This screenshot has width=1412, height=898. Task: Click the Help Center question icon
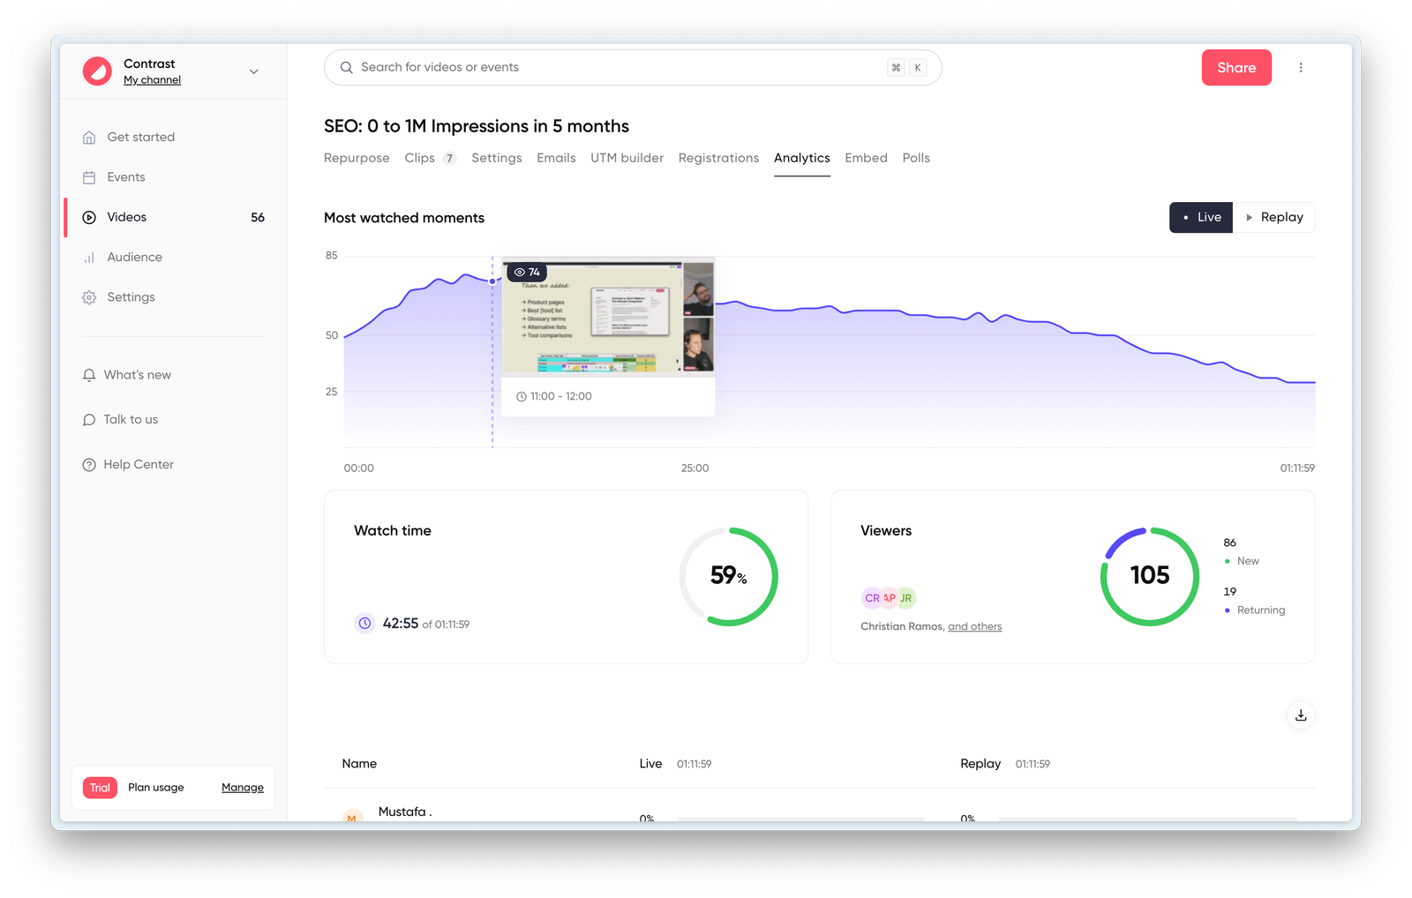(89, 465)
